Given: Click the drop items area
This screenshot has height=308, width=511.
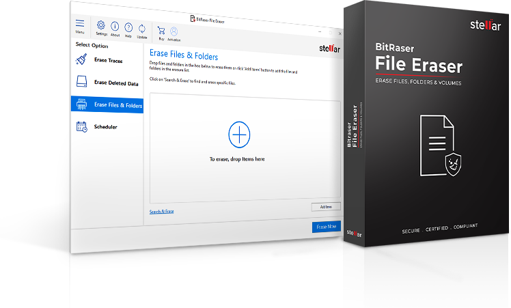Looking at the screenshot, I should (x=245, y=148).
